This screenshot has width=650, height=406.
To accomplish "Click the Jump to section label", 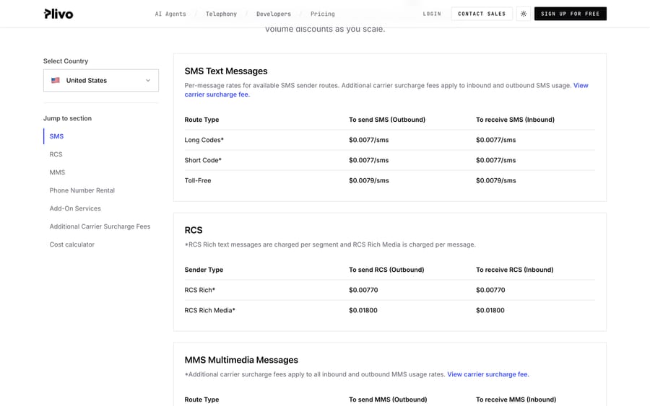I will coord(67,118).
